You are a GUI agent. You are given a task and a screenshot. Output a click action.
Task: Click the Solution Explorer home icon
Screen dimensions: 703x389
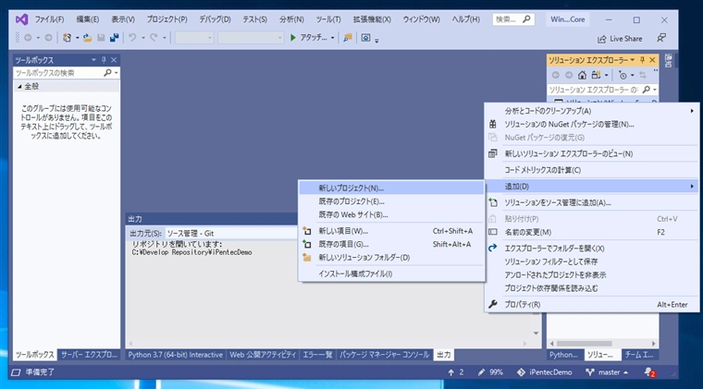582,75
